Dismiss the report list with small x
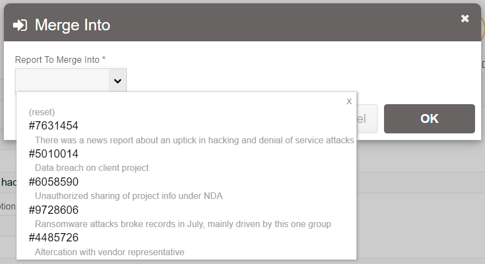This screenshot has height=264, width=485. [x=349, y=101]
